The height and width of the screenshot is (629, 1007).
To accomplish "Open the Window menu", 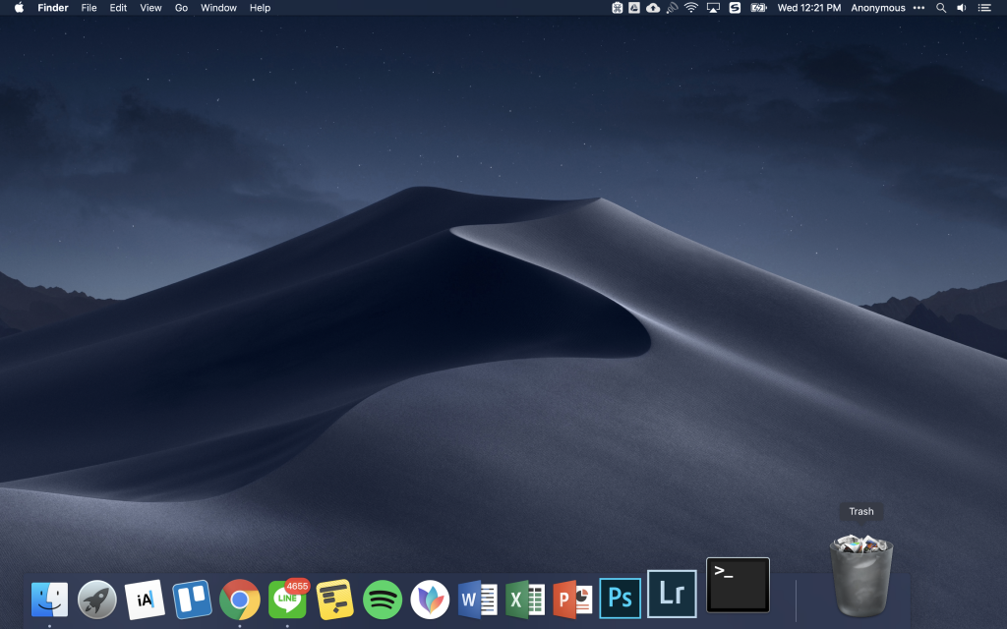I will click(218, 8).
